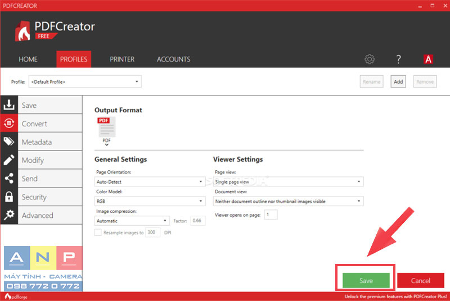Click the Save download arrow icon
The image size is (450, 301).
9,105
